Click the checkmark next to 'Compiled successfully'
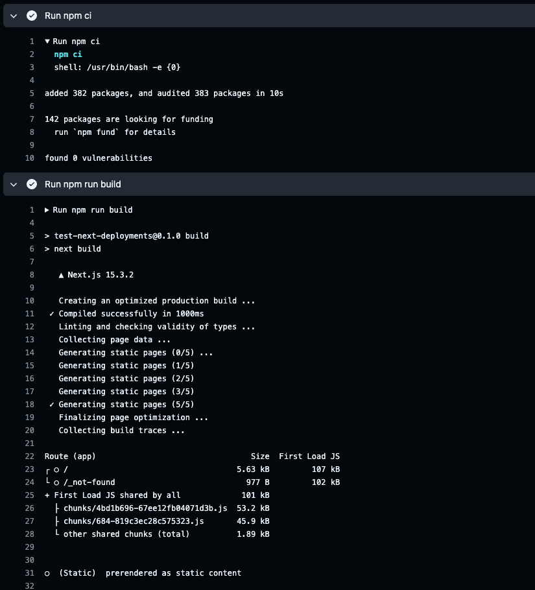The width and height of the screenshot is (535, 590). [x=52, y=314]
